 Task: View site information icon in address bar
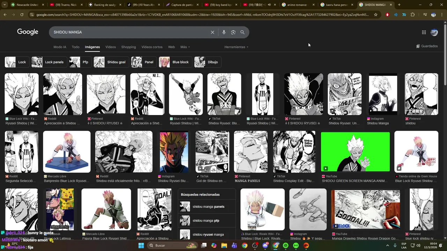[32, 15]
